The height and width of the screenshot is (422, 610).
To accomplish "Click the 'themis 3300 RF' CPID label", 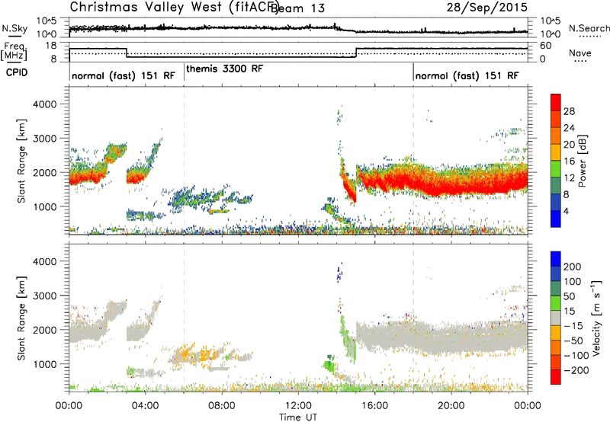I will pyautogui.click(x=224, y=69).
